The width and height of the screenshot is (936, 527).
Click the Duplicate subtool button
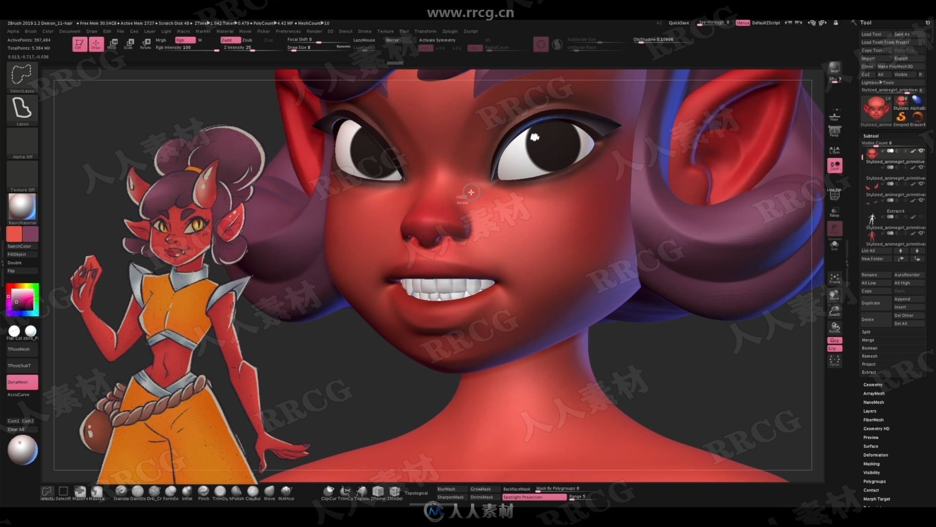click(876, 303)
